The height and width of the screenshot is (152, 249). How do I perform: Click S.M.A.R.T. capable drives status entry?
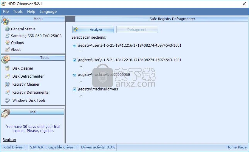pos(54,147)
